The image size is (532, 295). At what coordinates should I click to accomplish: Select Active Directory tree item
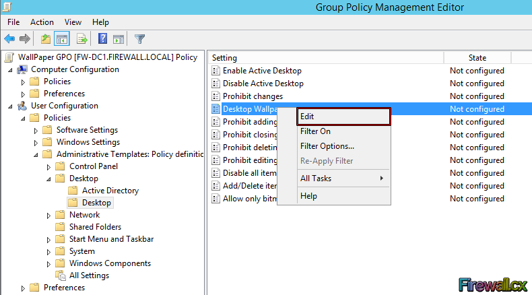[110, 191]
